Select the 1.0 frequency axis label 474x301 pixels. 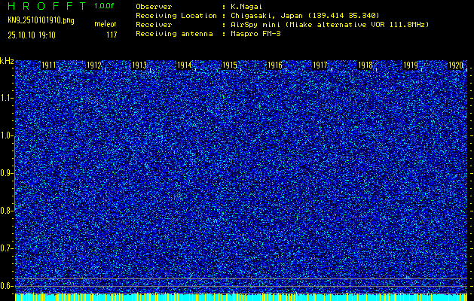point(7,135)
